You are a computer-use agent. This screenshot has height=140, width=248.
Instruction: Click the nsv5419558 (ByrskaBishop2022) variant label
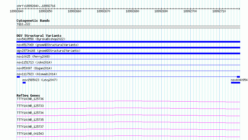point(41,39)
